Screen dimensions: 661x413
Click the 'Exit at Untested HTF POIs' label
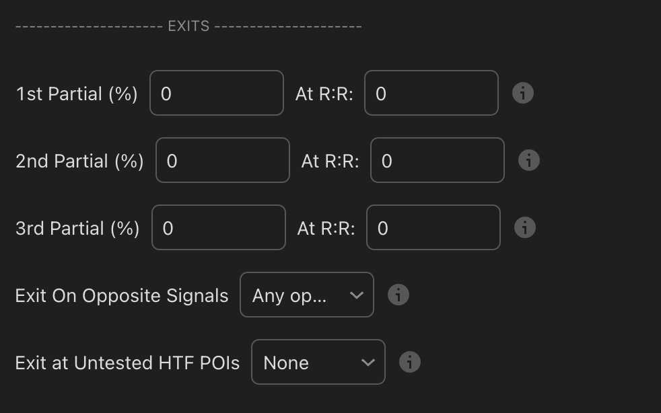pos(127,363)
